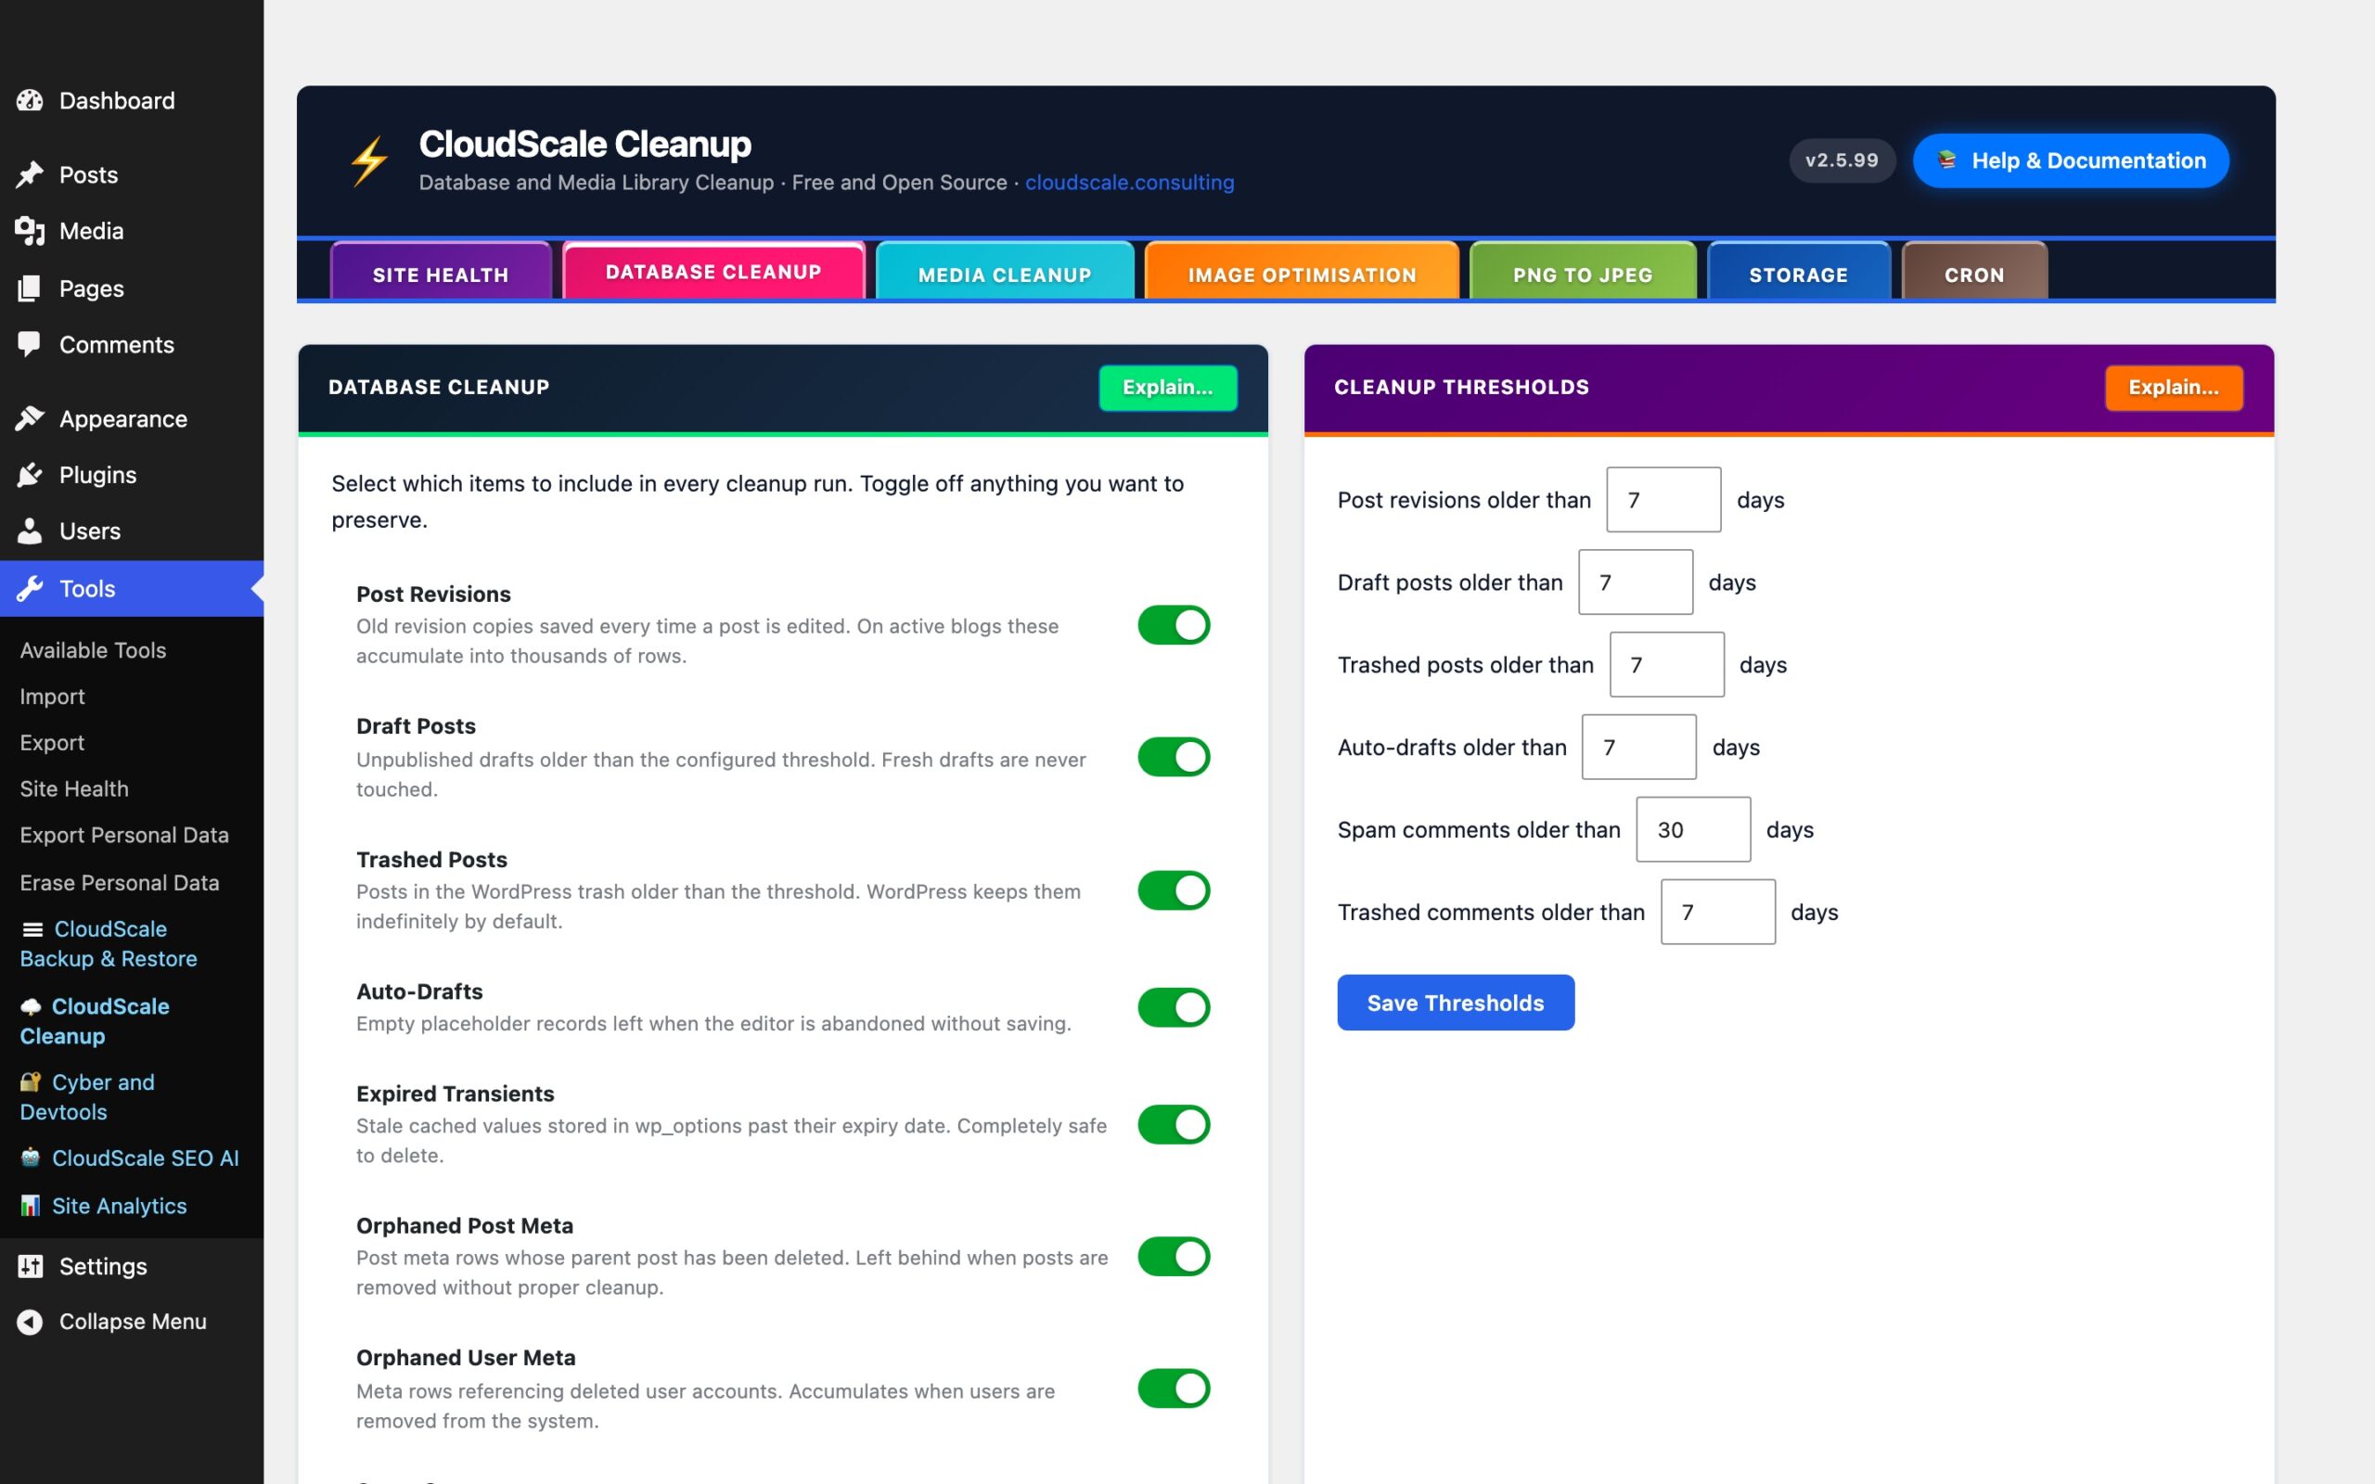Viewport: 2375px width, 1484px height.
Task: Click the Trashed posts days input
Action: click(x=1666, y=664)
